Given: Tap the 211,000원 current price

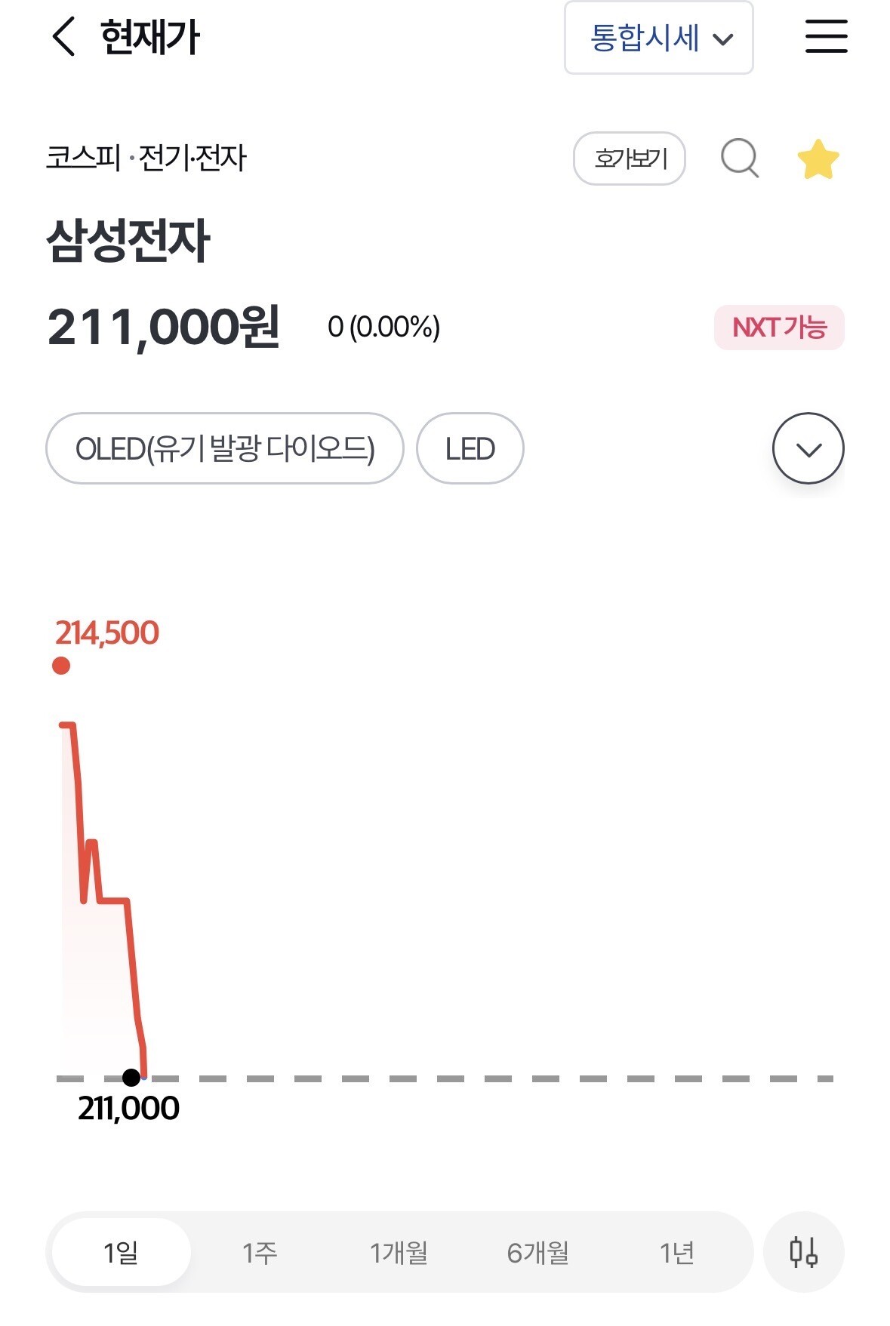Looking at the screenshot, I should point(164,328).
